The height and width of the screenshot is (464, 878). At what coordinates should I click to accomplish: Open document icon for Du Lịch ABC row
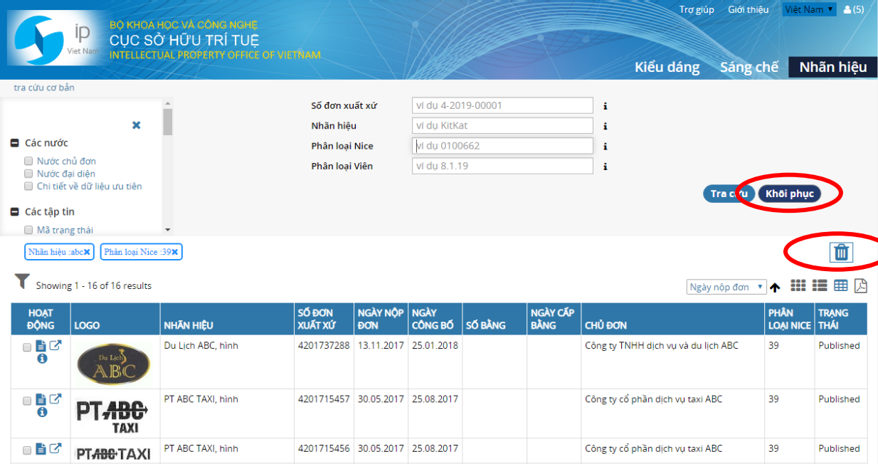41,346
